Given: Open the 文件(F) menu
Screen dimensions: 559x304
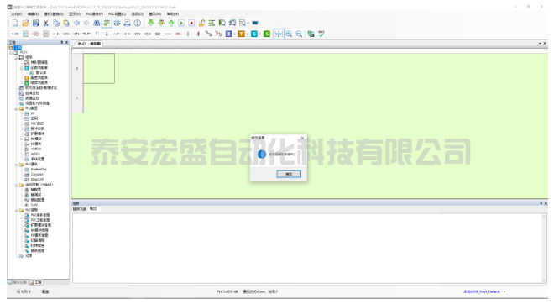Looking at the screenshot, I should pyautogui.click(x=17, y=14).
